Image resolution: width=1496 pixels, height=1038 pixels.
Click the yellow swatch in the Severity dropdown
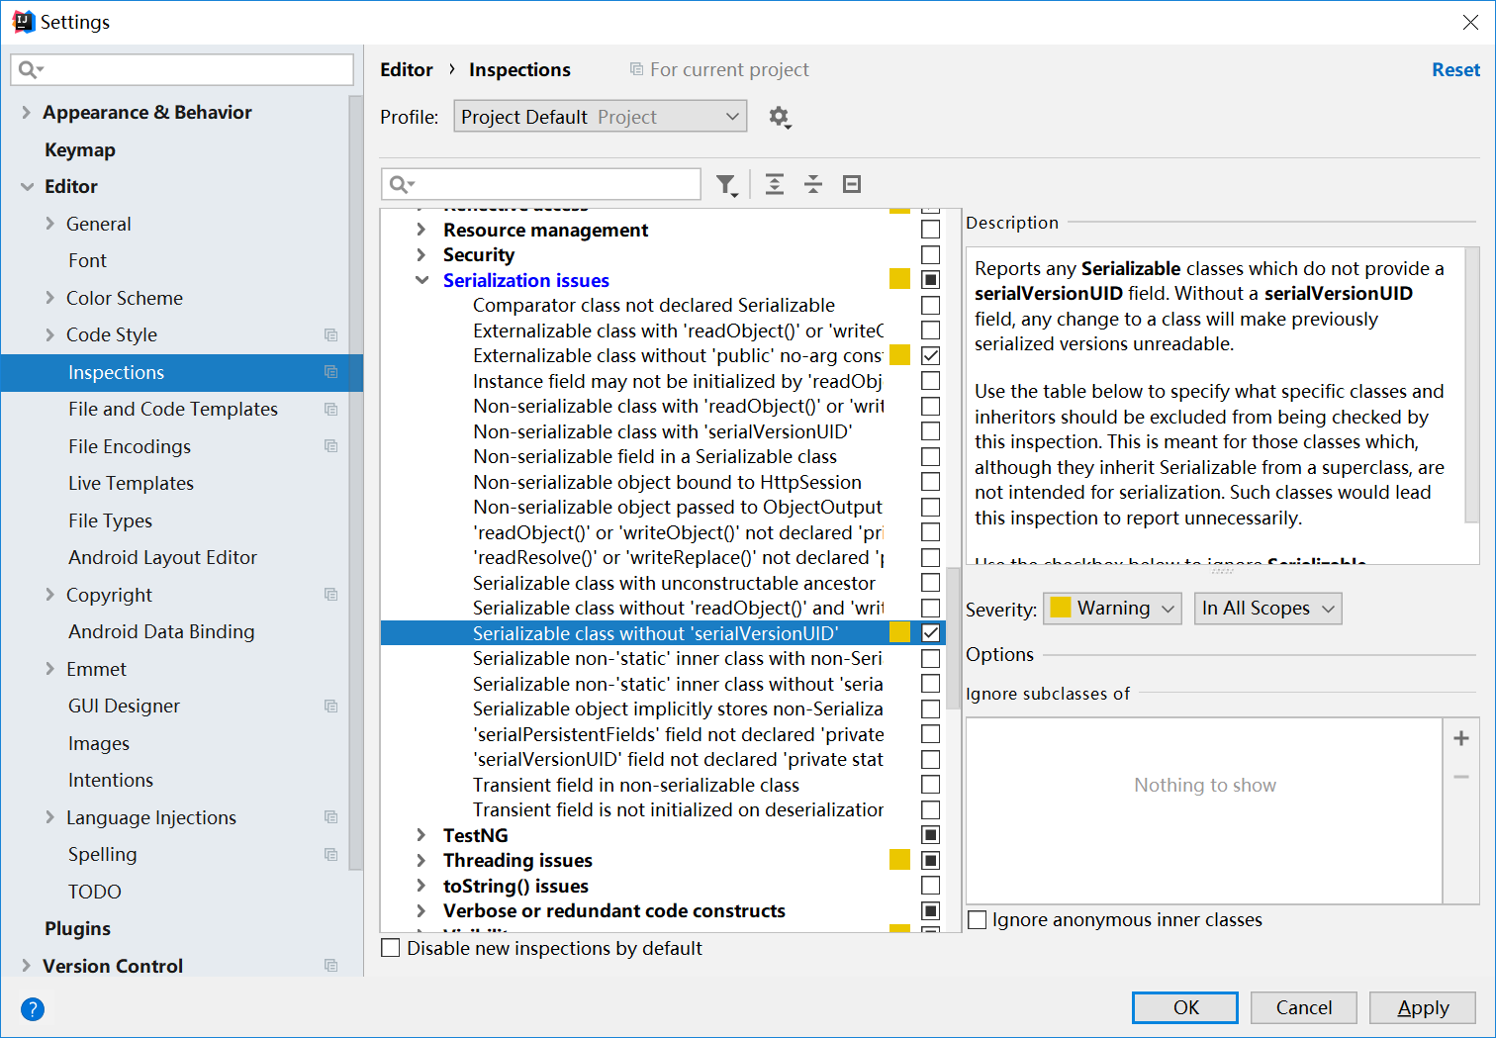click(x=1061, y=608)
